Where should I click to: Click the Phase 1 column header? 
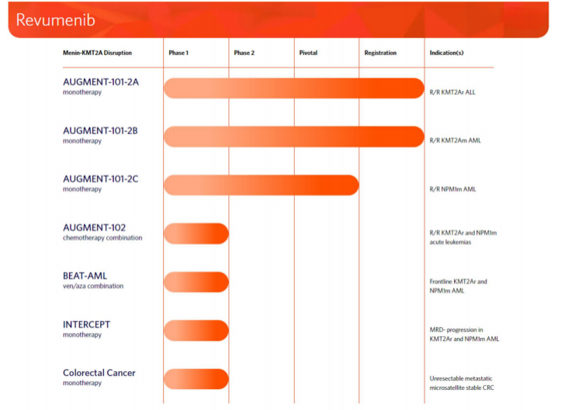(x=178, y=53)
